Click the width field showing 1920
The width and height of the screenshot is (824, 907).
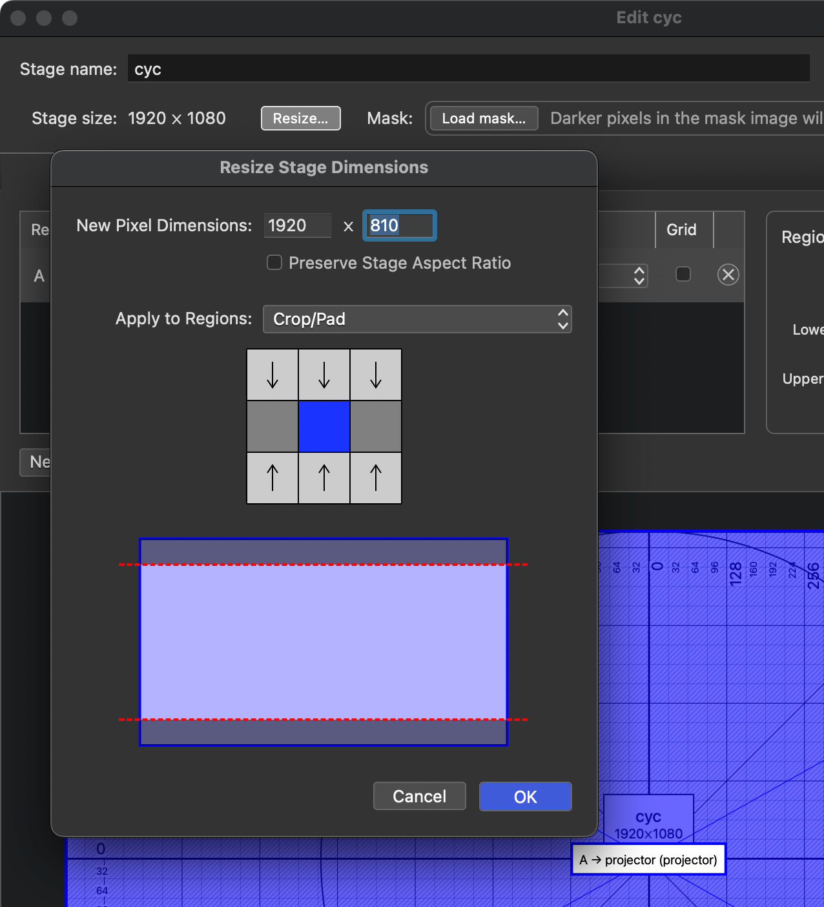tap(298, 225)
